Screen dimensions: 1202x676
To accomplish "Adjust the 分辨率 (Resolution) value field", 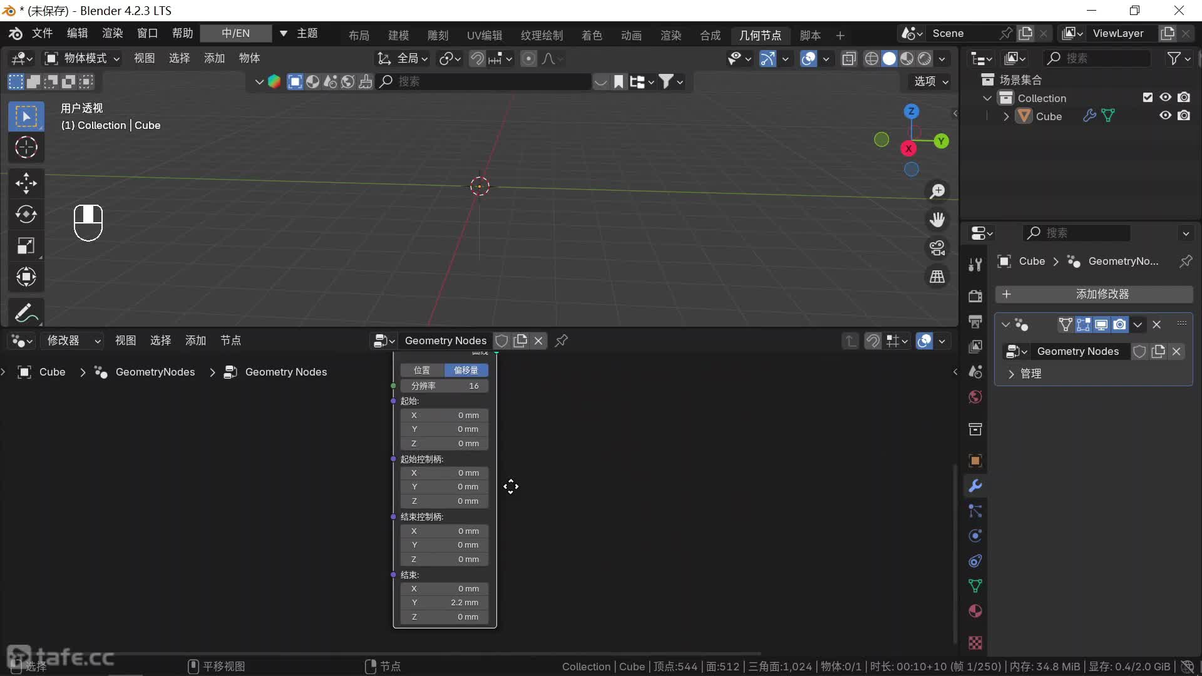I will pos(444,386).
